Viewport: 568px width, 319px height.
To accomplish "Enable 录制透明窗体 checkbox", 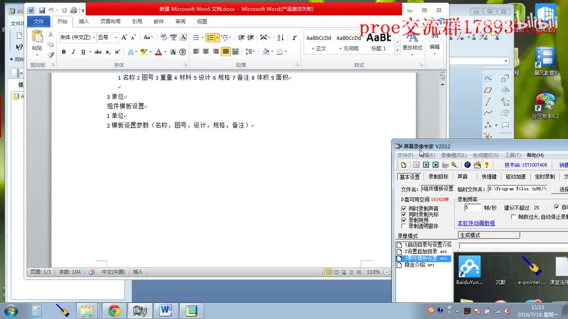I will (x=404, y=226).
